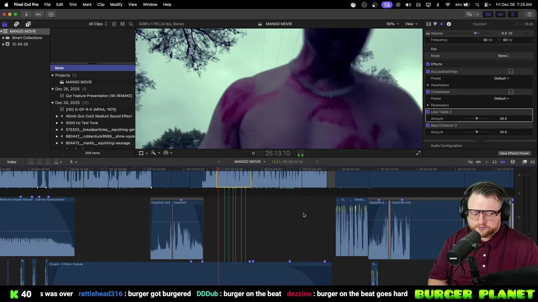Show the Effects browser icon

525,162
